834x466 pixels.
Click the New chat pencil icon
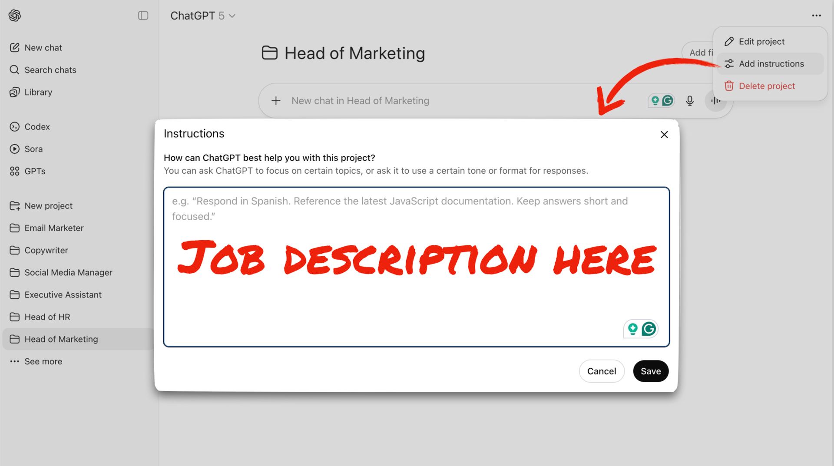click(15, 48)
